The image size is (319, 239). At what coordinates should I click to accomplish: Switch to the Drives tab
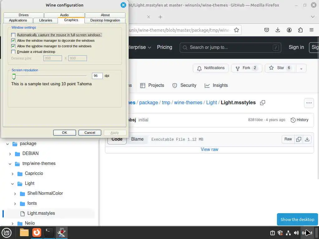pos(24,15)
